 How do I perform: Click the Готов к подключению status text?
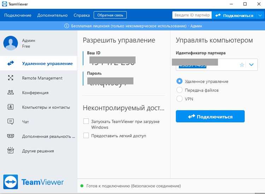[x=134, y=186]
